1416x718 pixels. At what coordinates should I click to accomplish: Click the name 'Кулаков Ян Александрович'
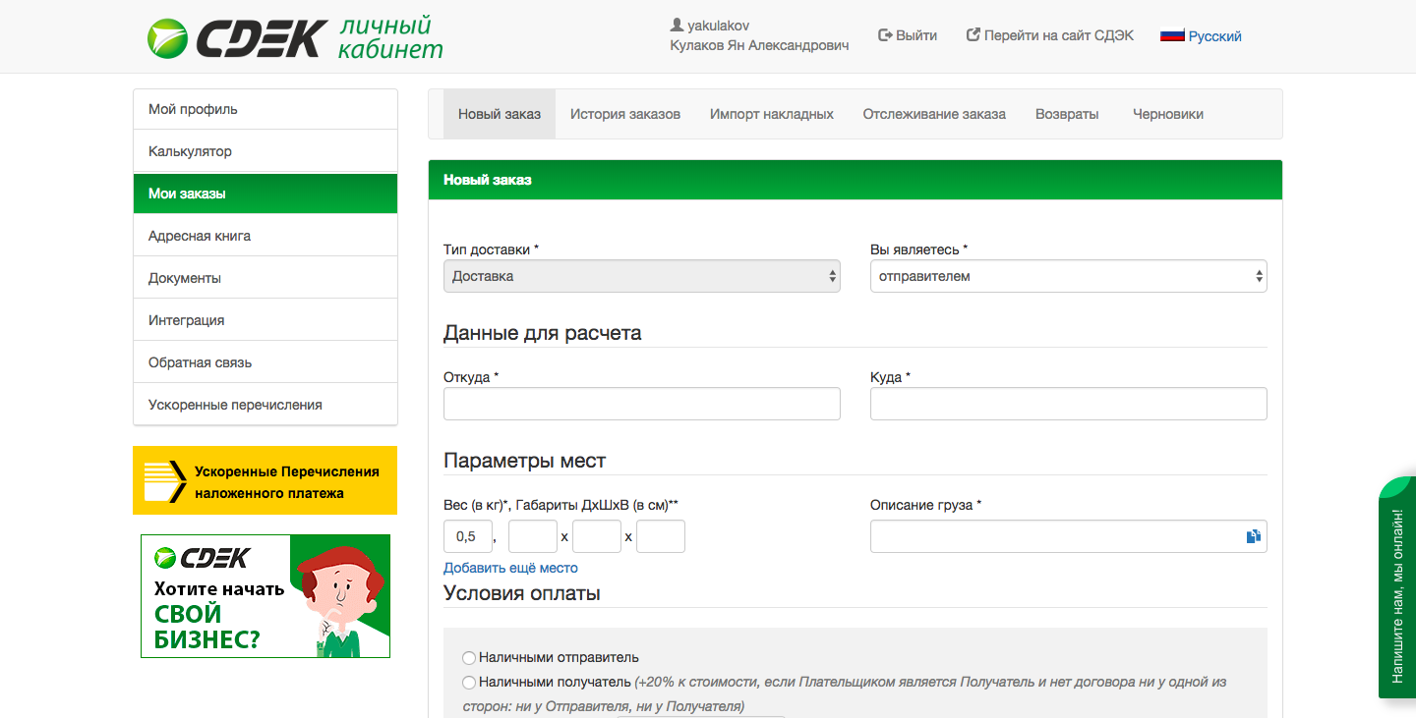pyautogui.click(x=759, y=45)
